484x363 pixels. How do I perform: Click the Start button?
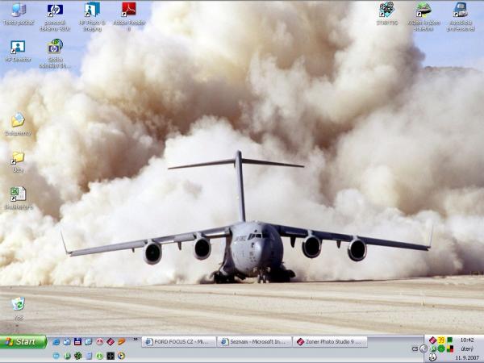tap(23, 341)
